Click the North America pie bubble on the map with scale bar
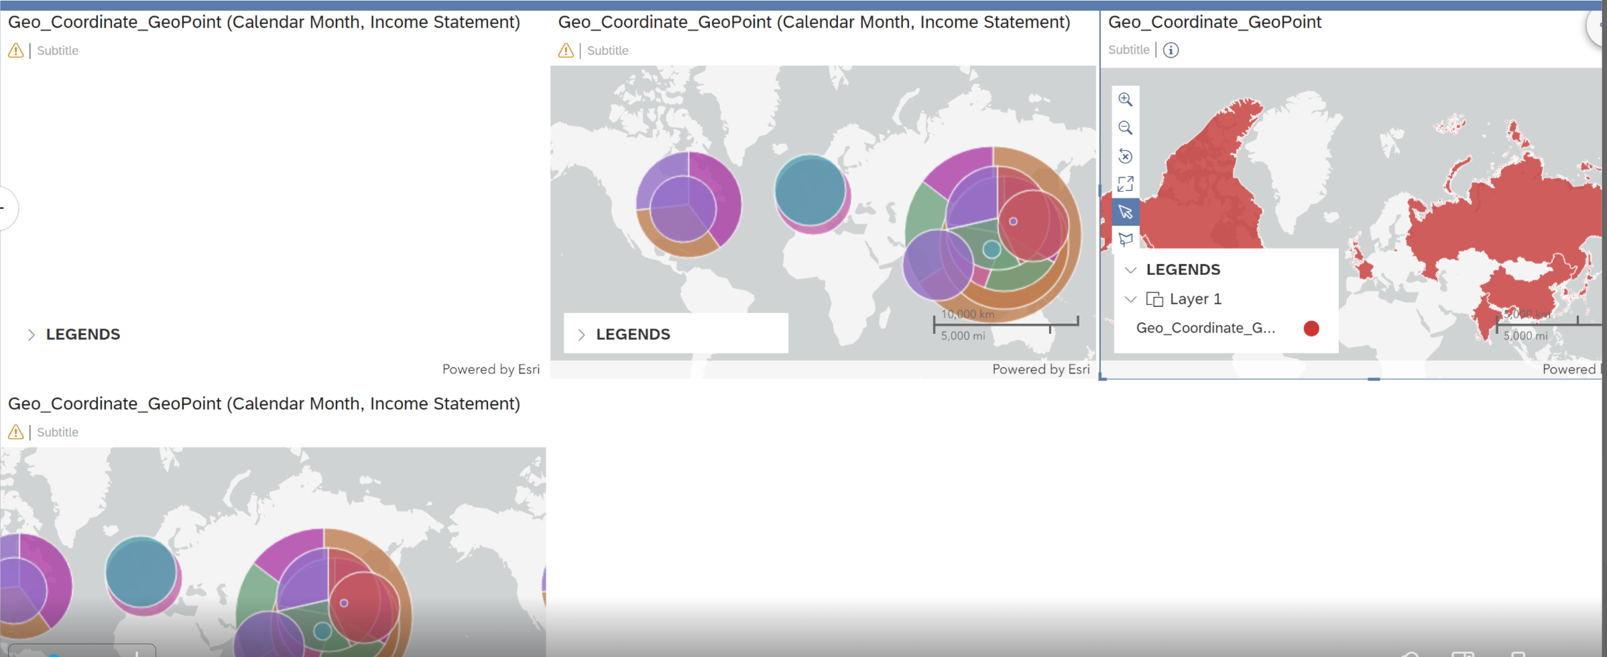Screen dimensions: 1607x657 coord(689,204)
